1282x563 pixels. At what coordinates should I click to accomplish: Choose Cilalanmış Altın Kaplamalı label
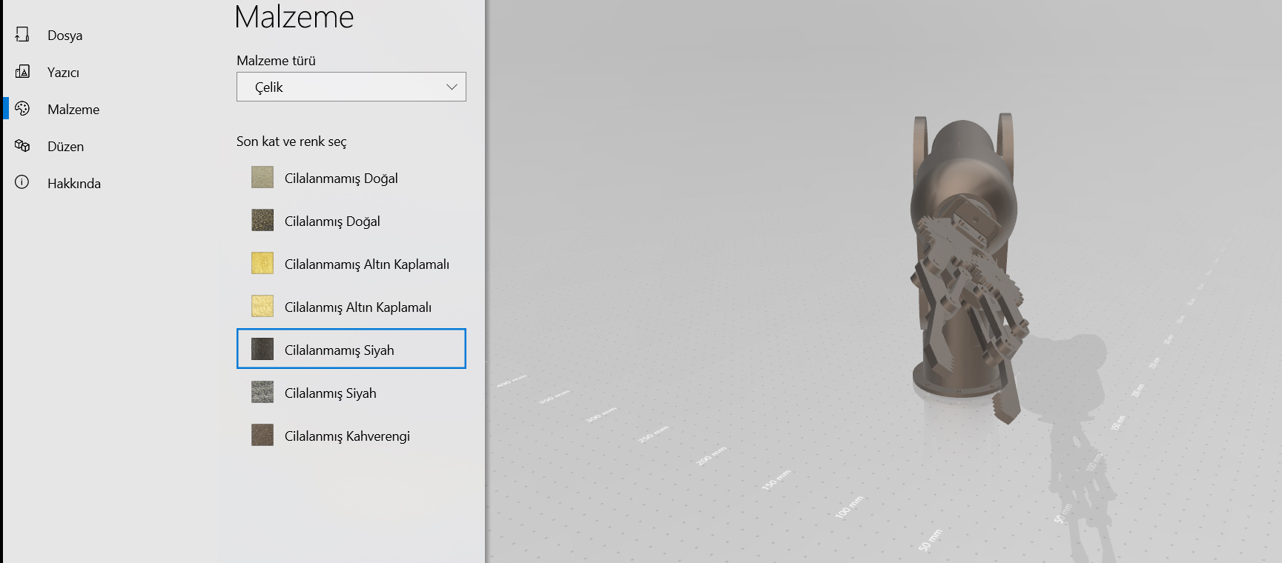pos(358,307)
